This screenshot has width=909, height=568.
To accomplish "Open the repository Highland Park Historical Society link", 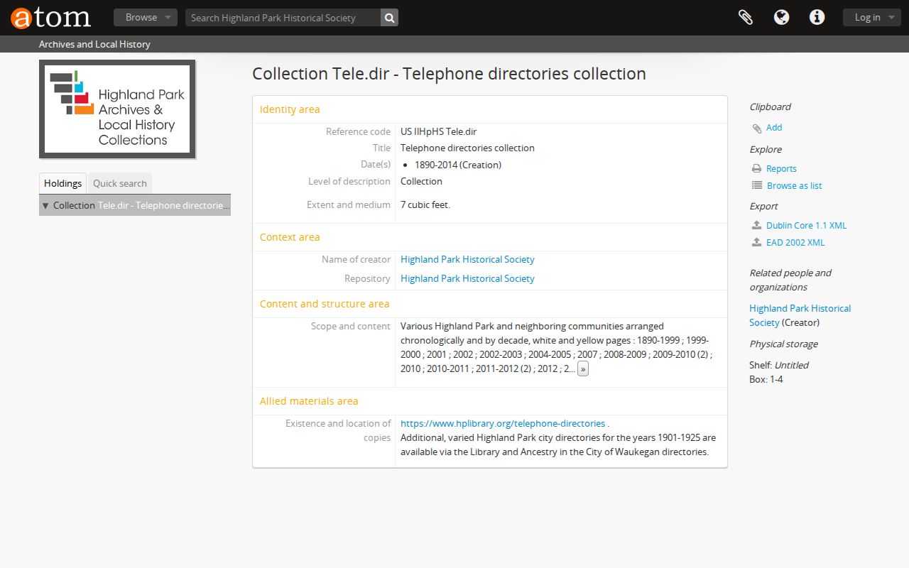I will point(467,279).
